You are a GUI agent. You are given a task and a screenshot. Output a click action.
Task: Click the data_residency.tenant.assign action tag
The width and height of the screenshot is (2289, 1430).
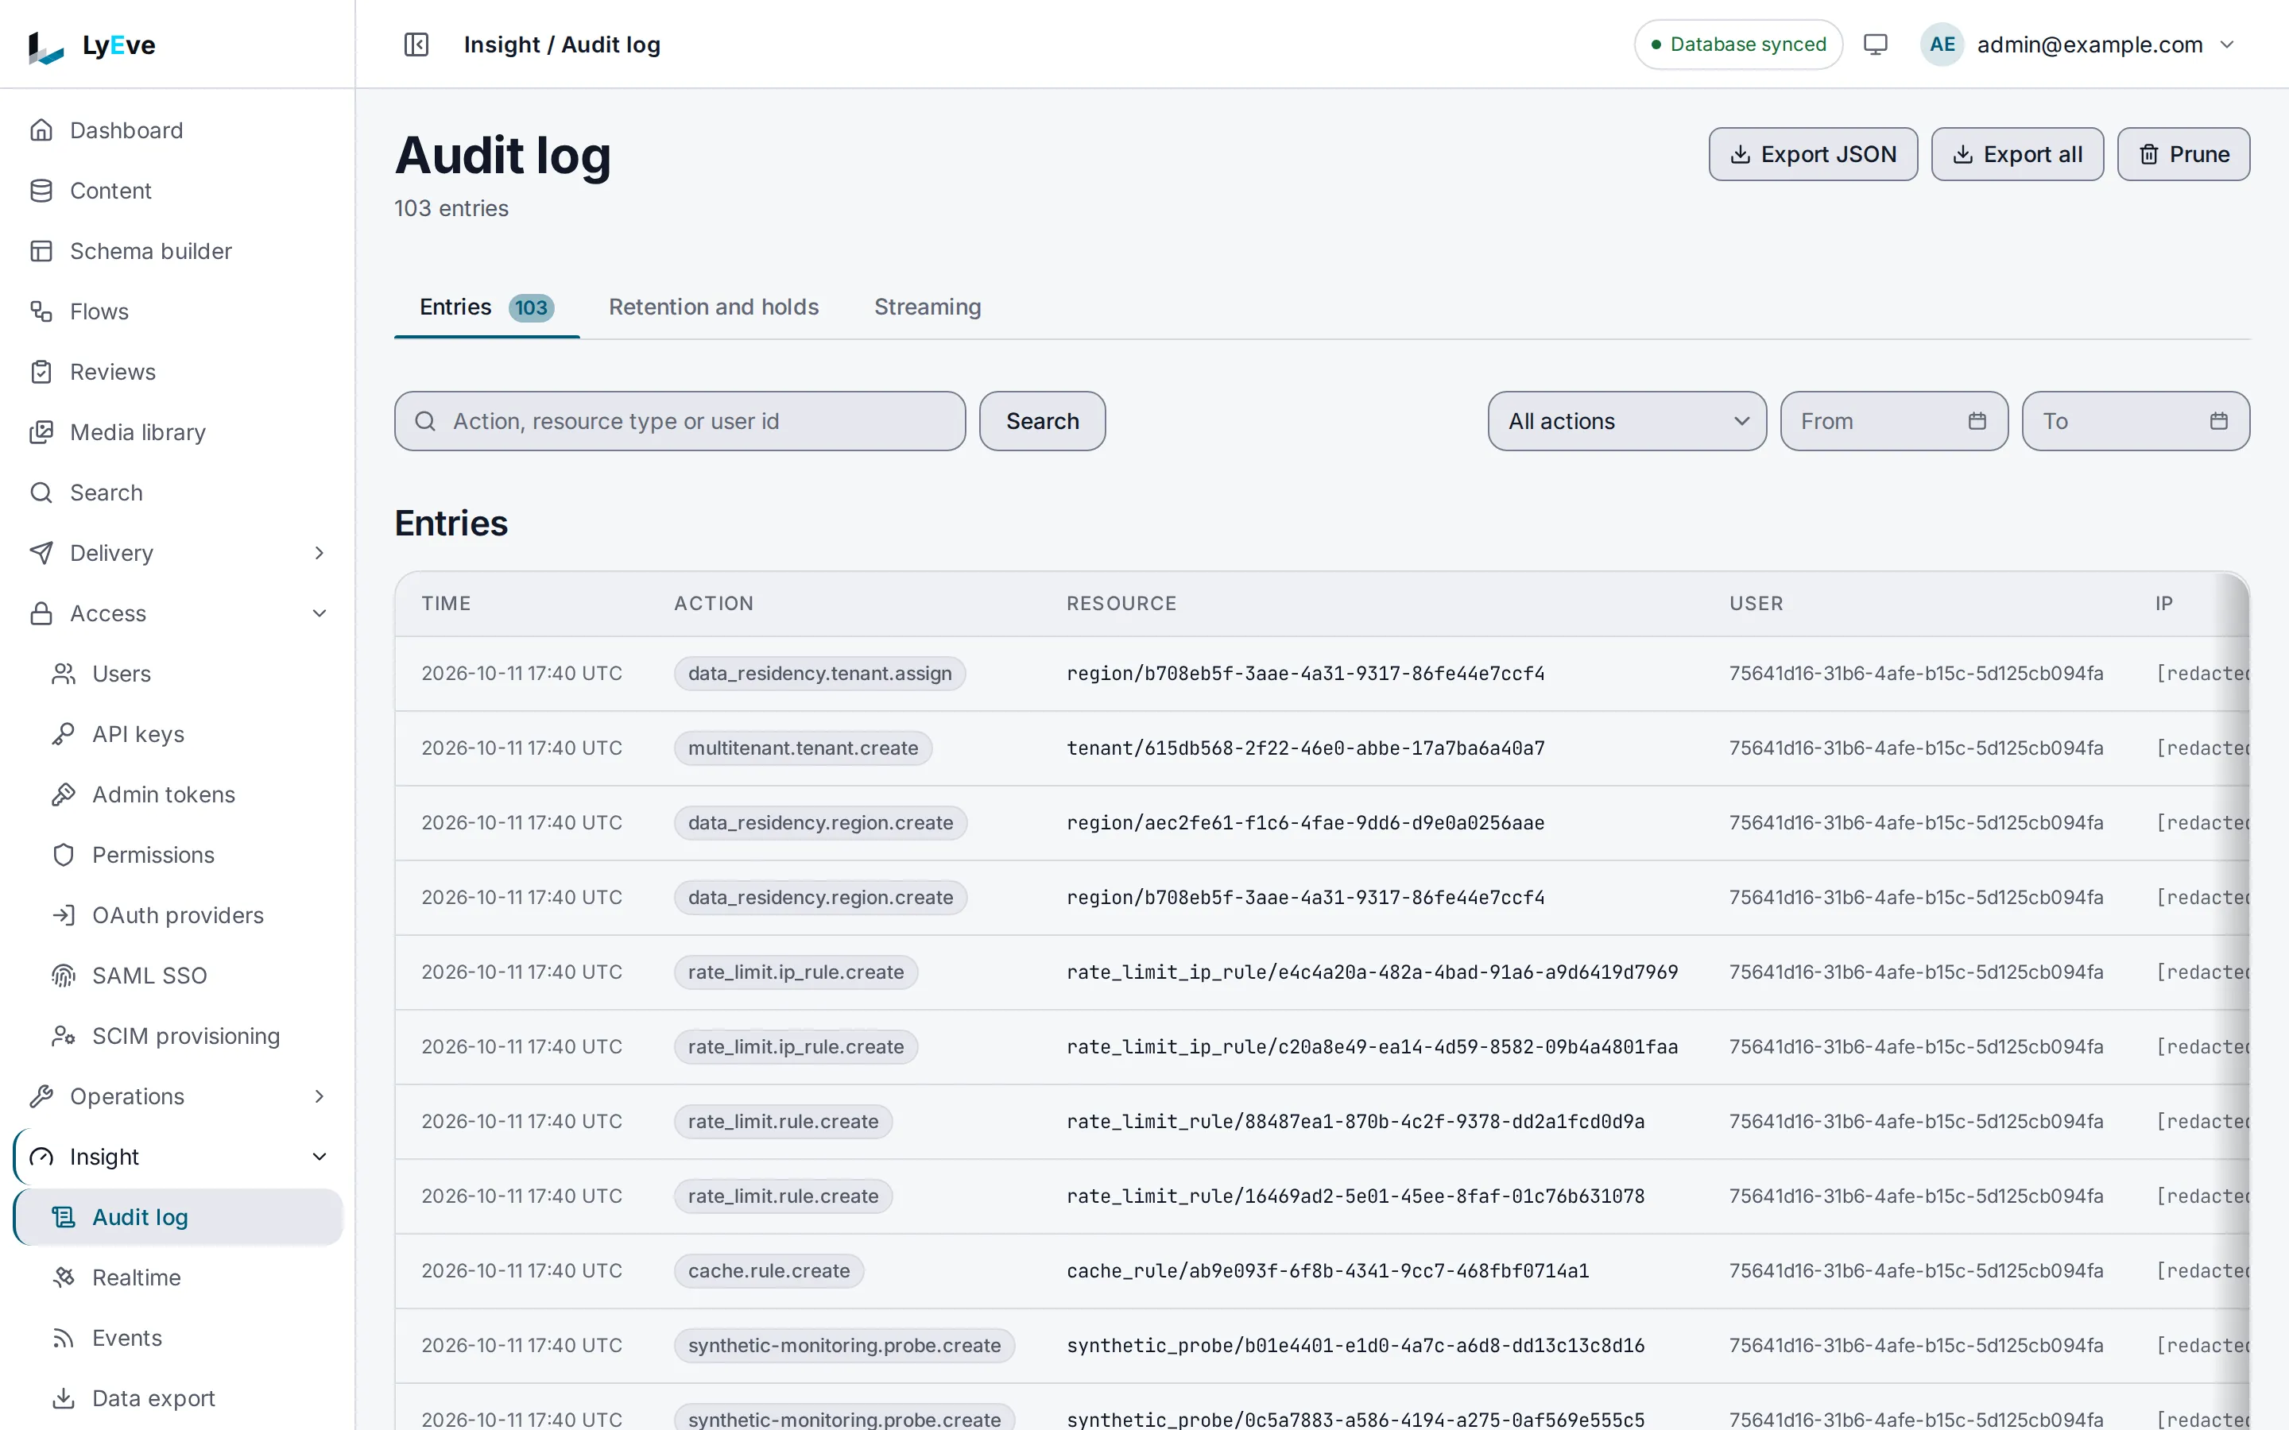pos(819,674)
